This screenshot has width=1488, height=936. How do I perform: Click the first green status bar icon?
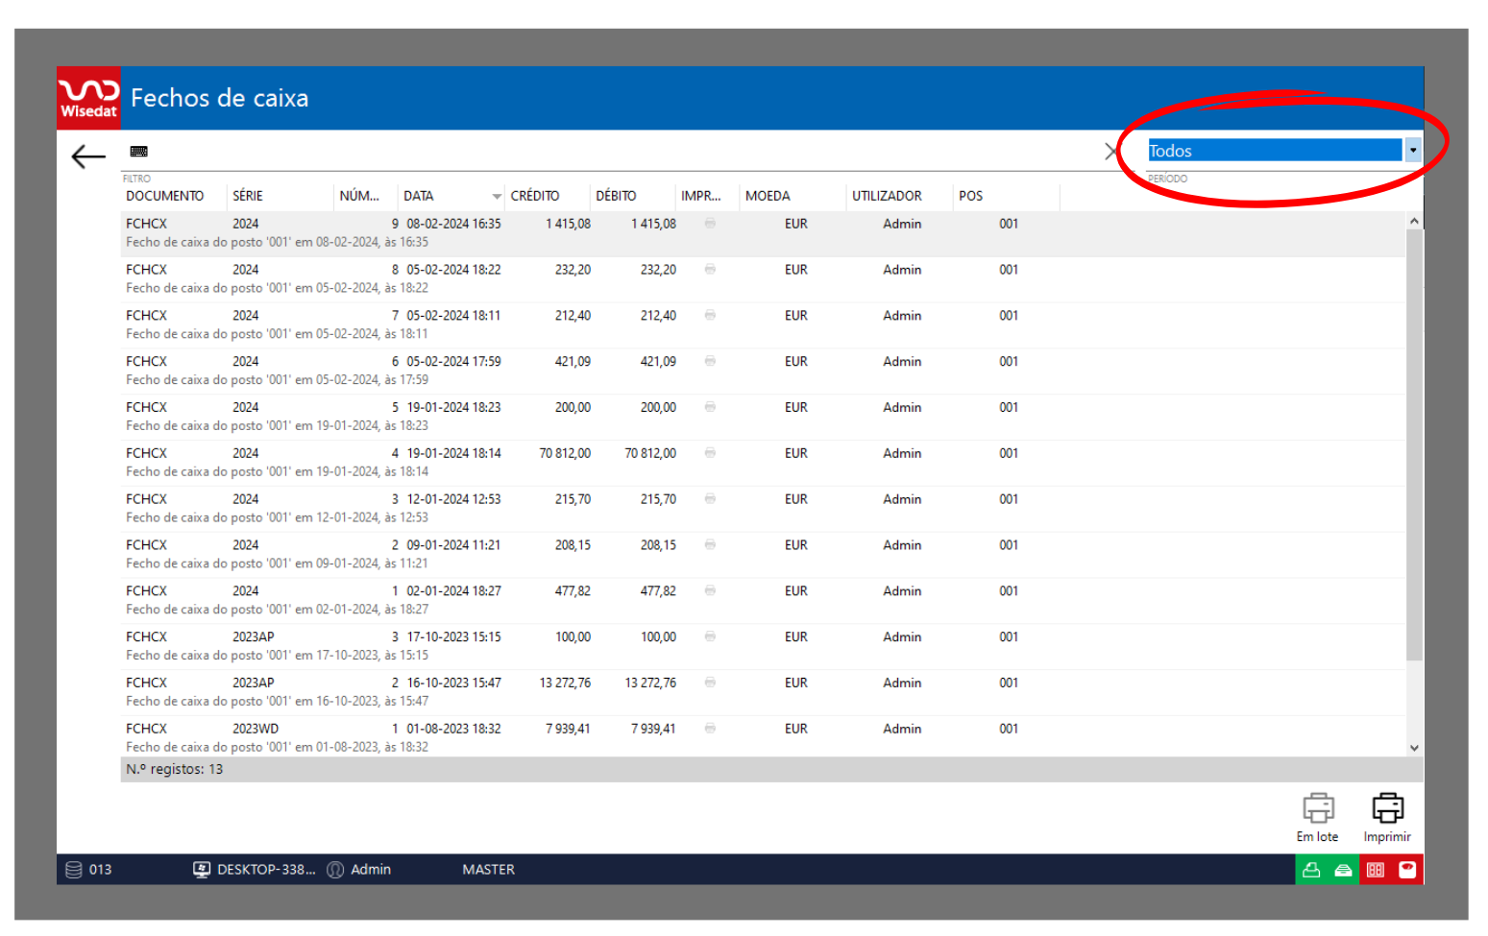tap(1311, 870)
